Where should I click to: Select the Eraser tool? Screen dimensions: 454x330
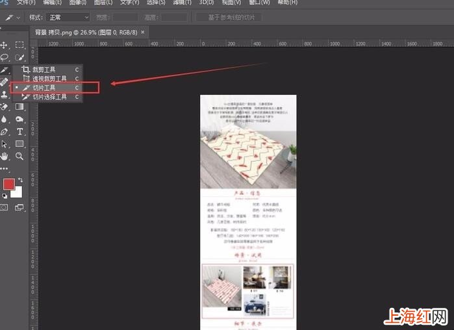pyautogui.click(x=4, y=107)
